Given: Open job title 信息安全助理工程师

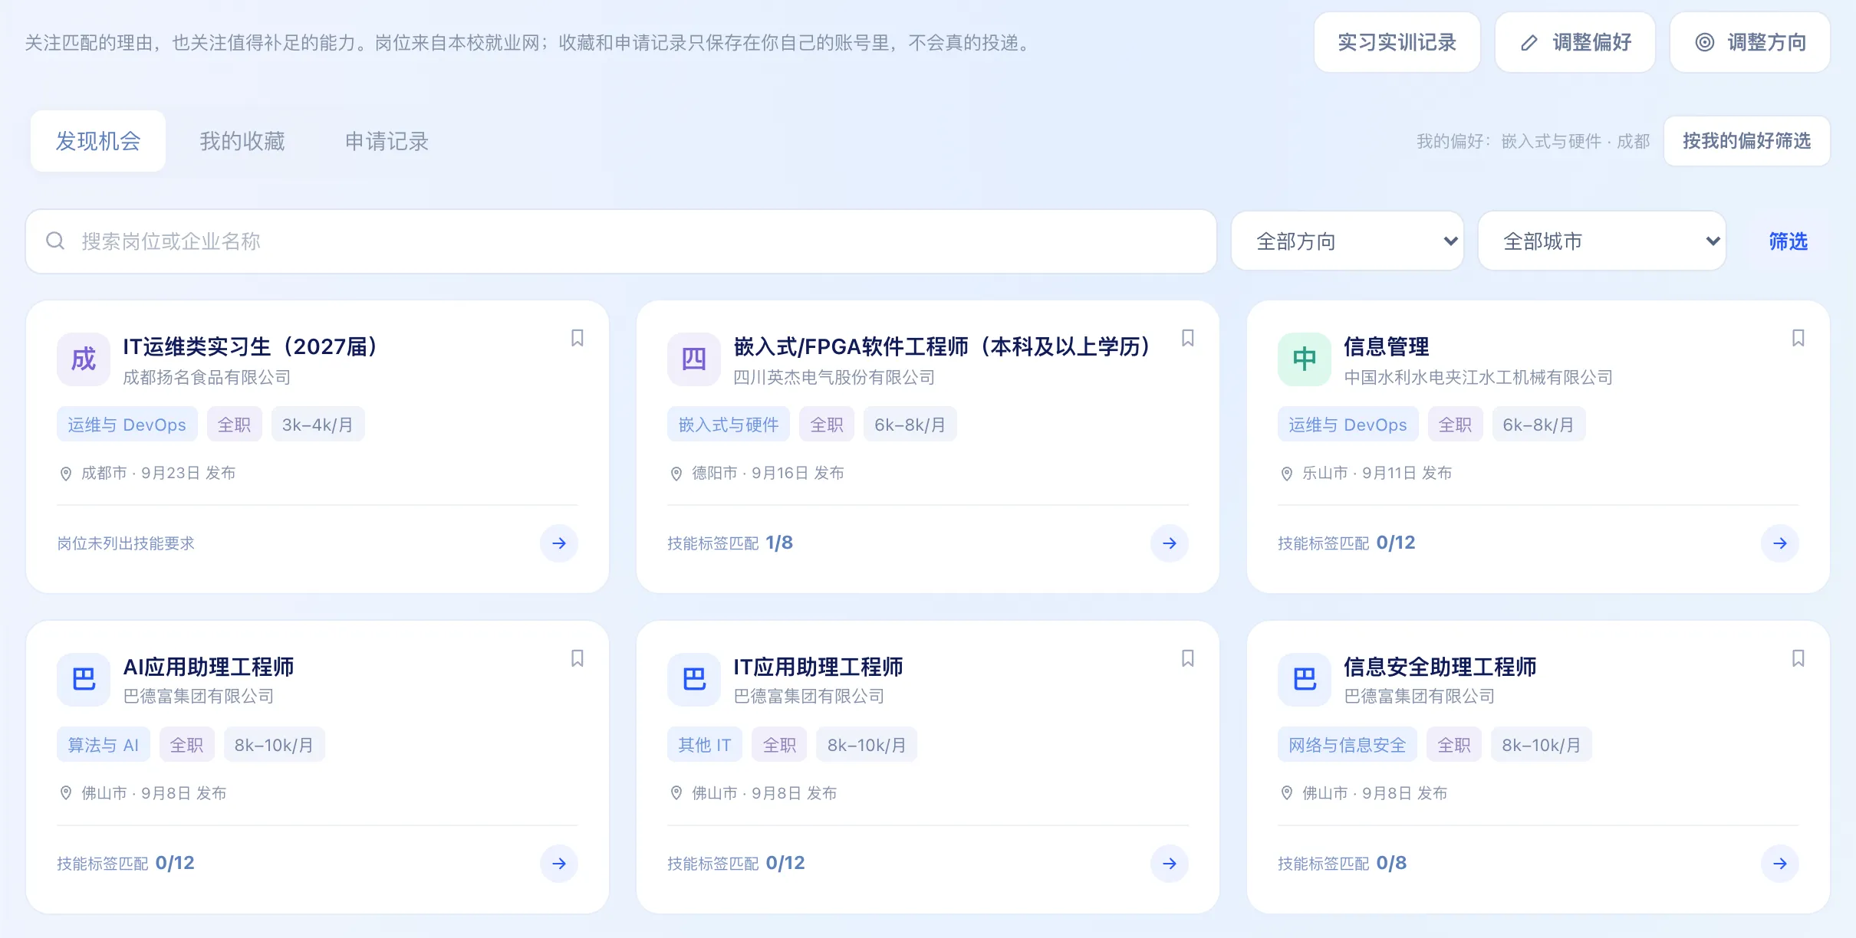Looking at the screenshot, I should point(1440,667).
